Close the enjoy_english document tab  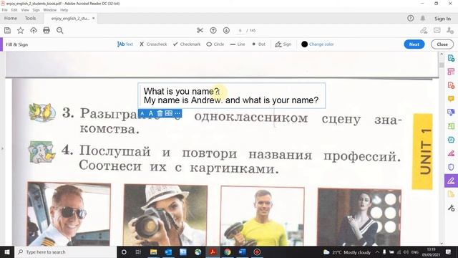point(94,18)
